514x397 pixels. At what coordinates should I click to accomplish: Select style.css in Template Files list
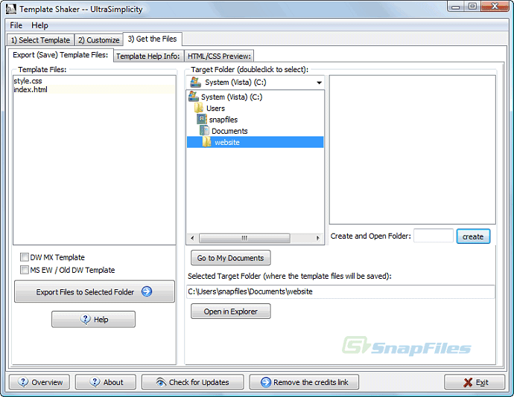click(x=94, y=81)
